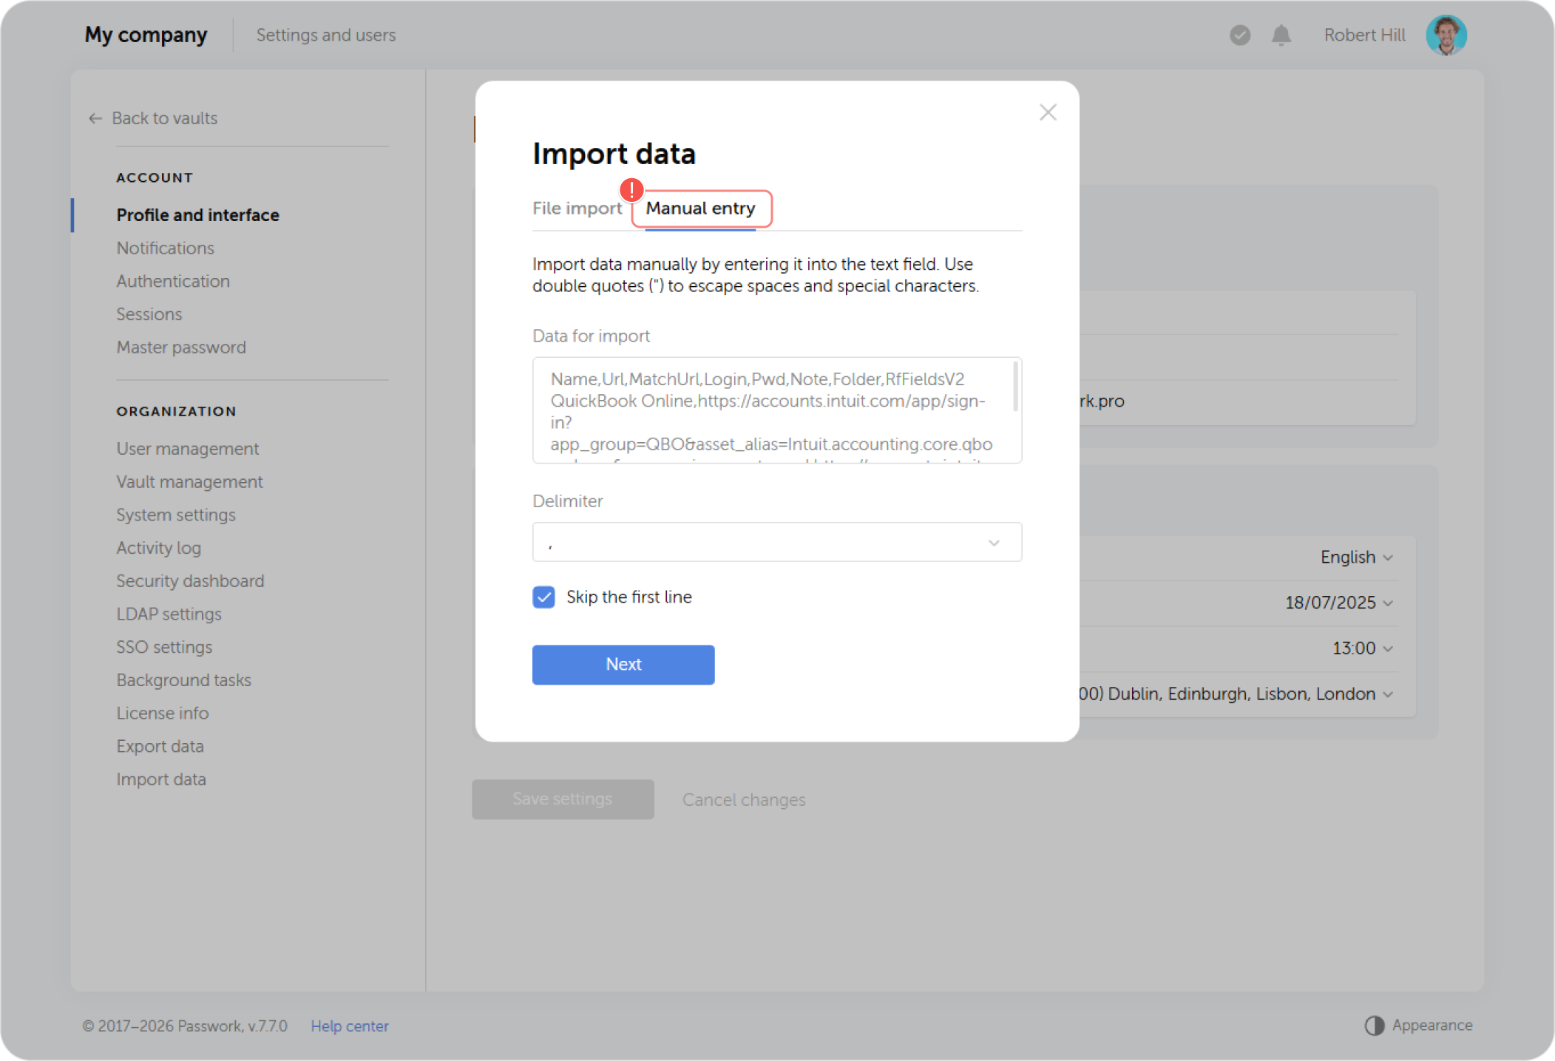Uncheck Skip the first line
This screenshot has width=1555, height=1061.
point(543,597)
